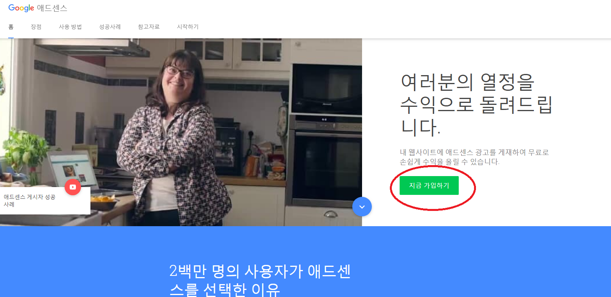
Task: Click the Google AdSense logo
Action: (38, 8)
